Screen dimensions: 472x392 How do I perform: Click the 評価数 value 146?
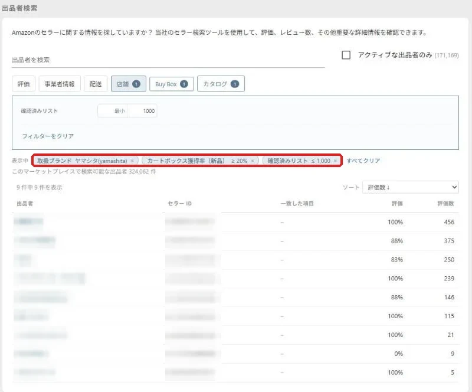coord(449,298)
